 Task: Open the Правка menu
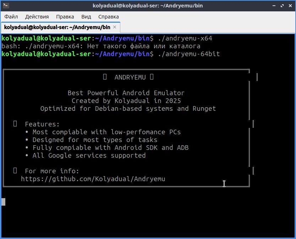(65, 17)
